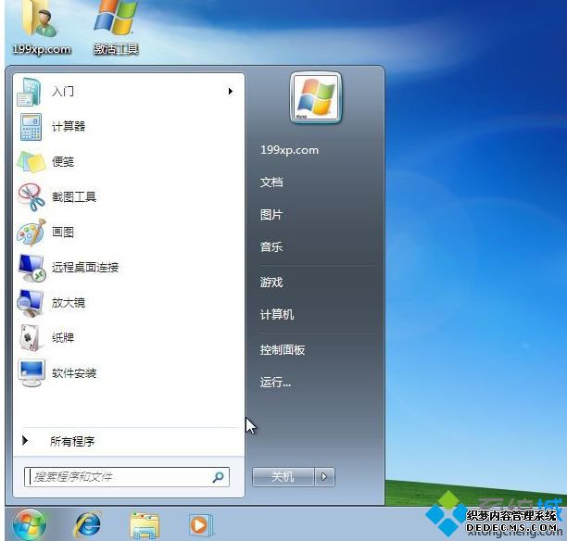The image size is (567, 541).
Task: Focus the 搜索程序和文件 search box
Action: (x=127, y=477)
